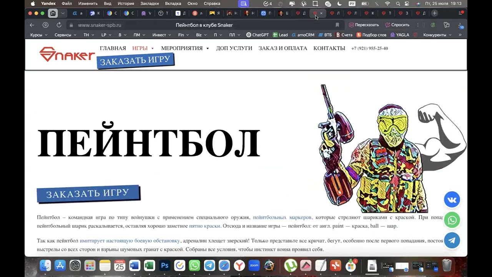This screenshot has width=492, height=277.
Task: Expand the Сервисы bookmarks folder
Action: (65, 35)
